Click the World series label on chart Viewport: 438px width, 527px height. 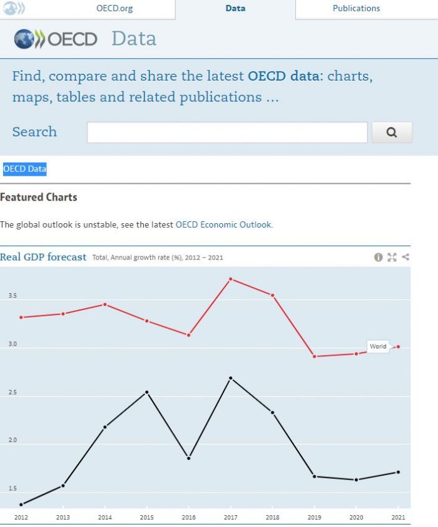[378, 346]
